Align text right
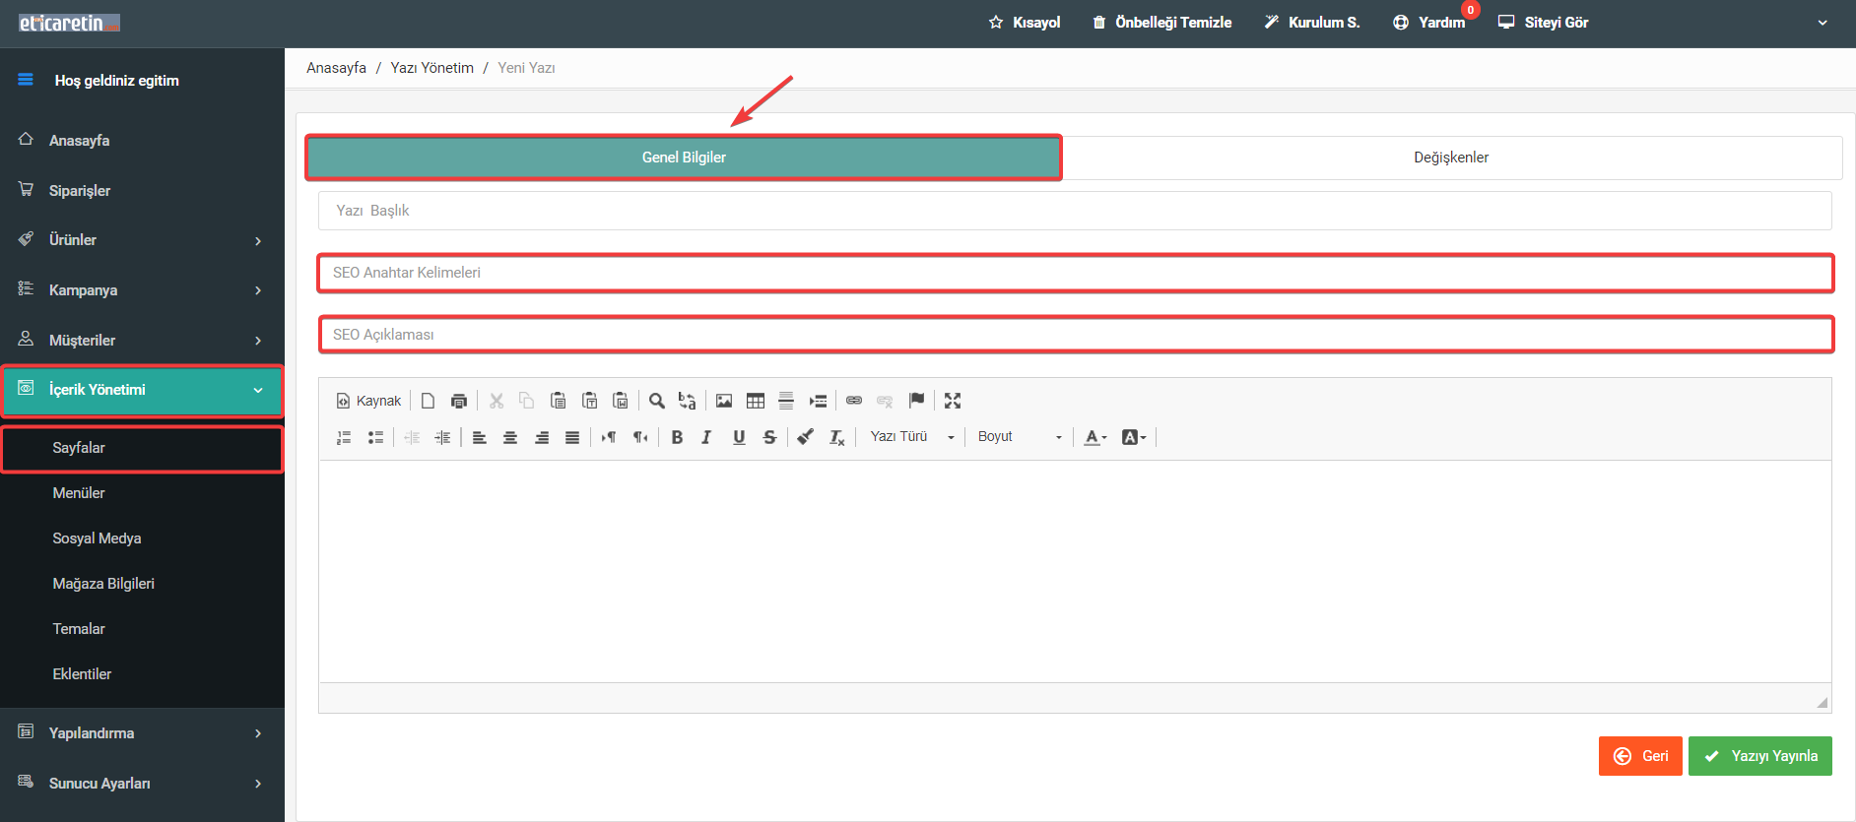This screenshot has height=822, width=1856. pyautogui.click(x=542, y=437)
